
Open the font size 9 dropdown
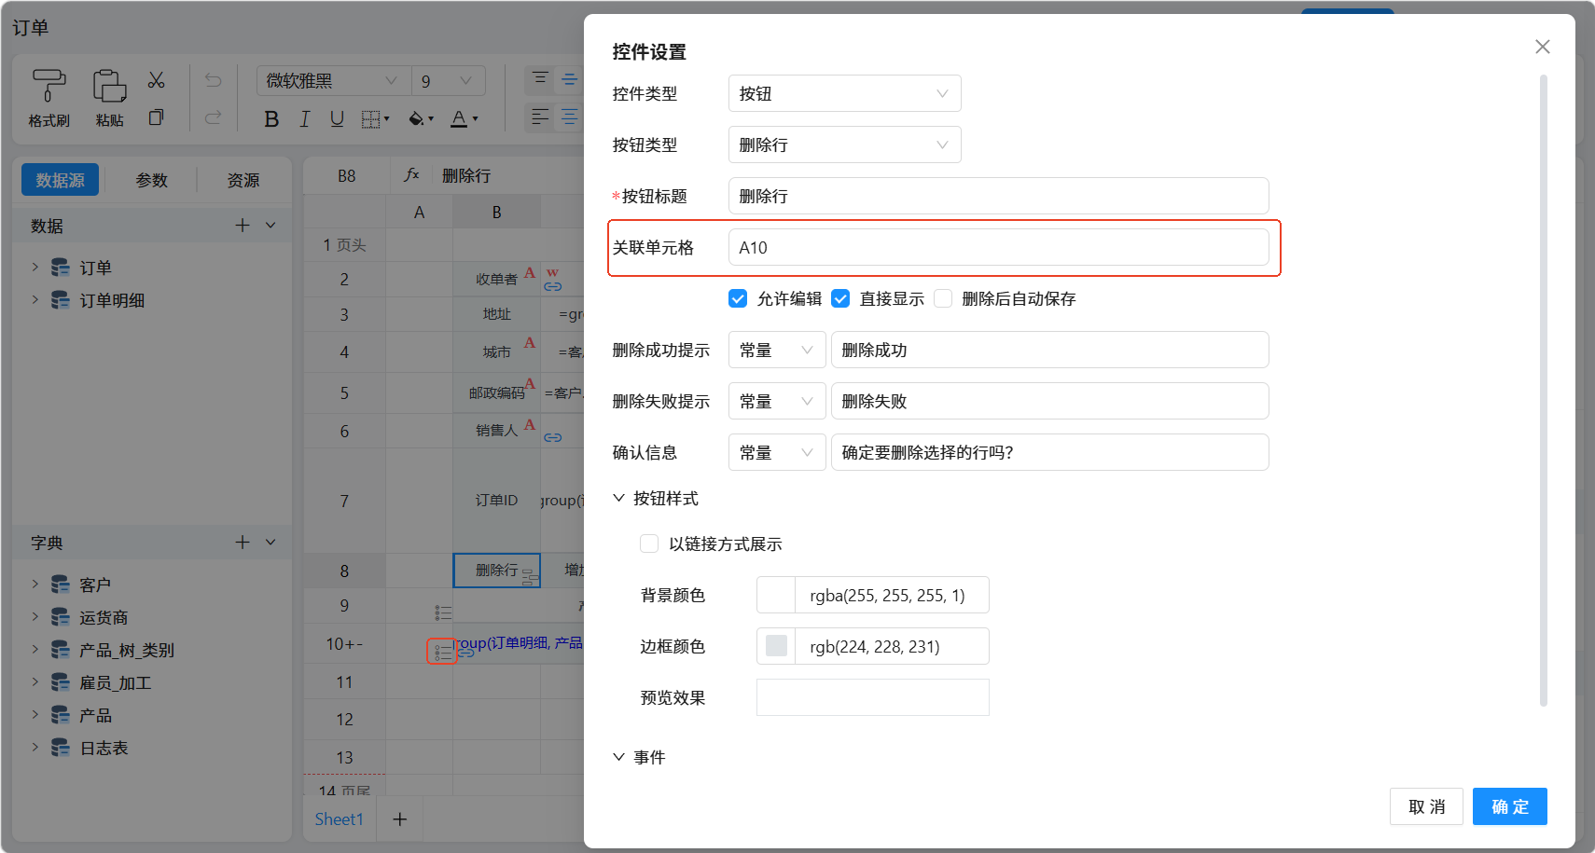449,80
